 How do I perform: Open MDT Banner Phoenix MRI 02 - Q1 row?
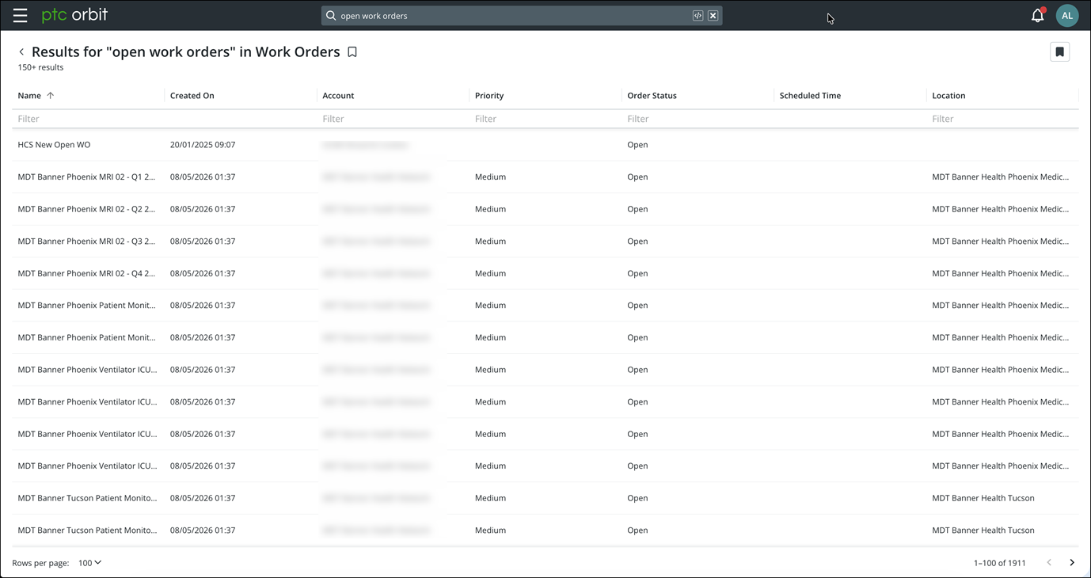[x=545, y=177]
